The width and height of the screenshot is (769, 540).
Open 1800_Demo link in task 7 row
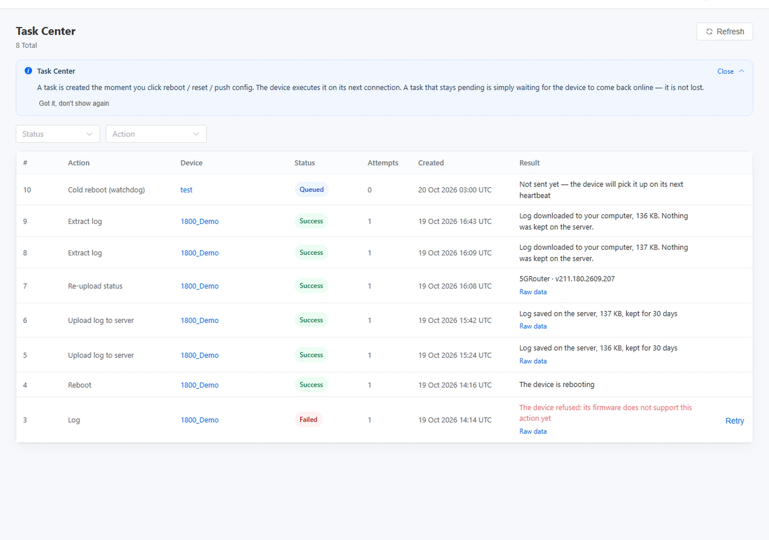(x=200, y=286)
